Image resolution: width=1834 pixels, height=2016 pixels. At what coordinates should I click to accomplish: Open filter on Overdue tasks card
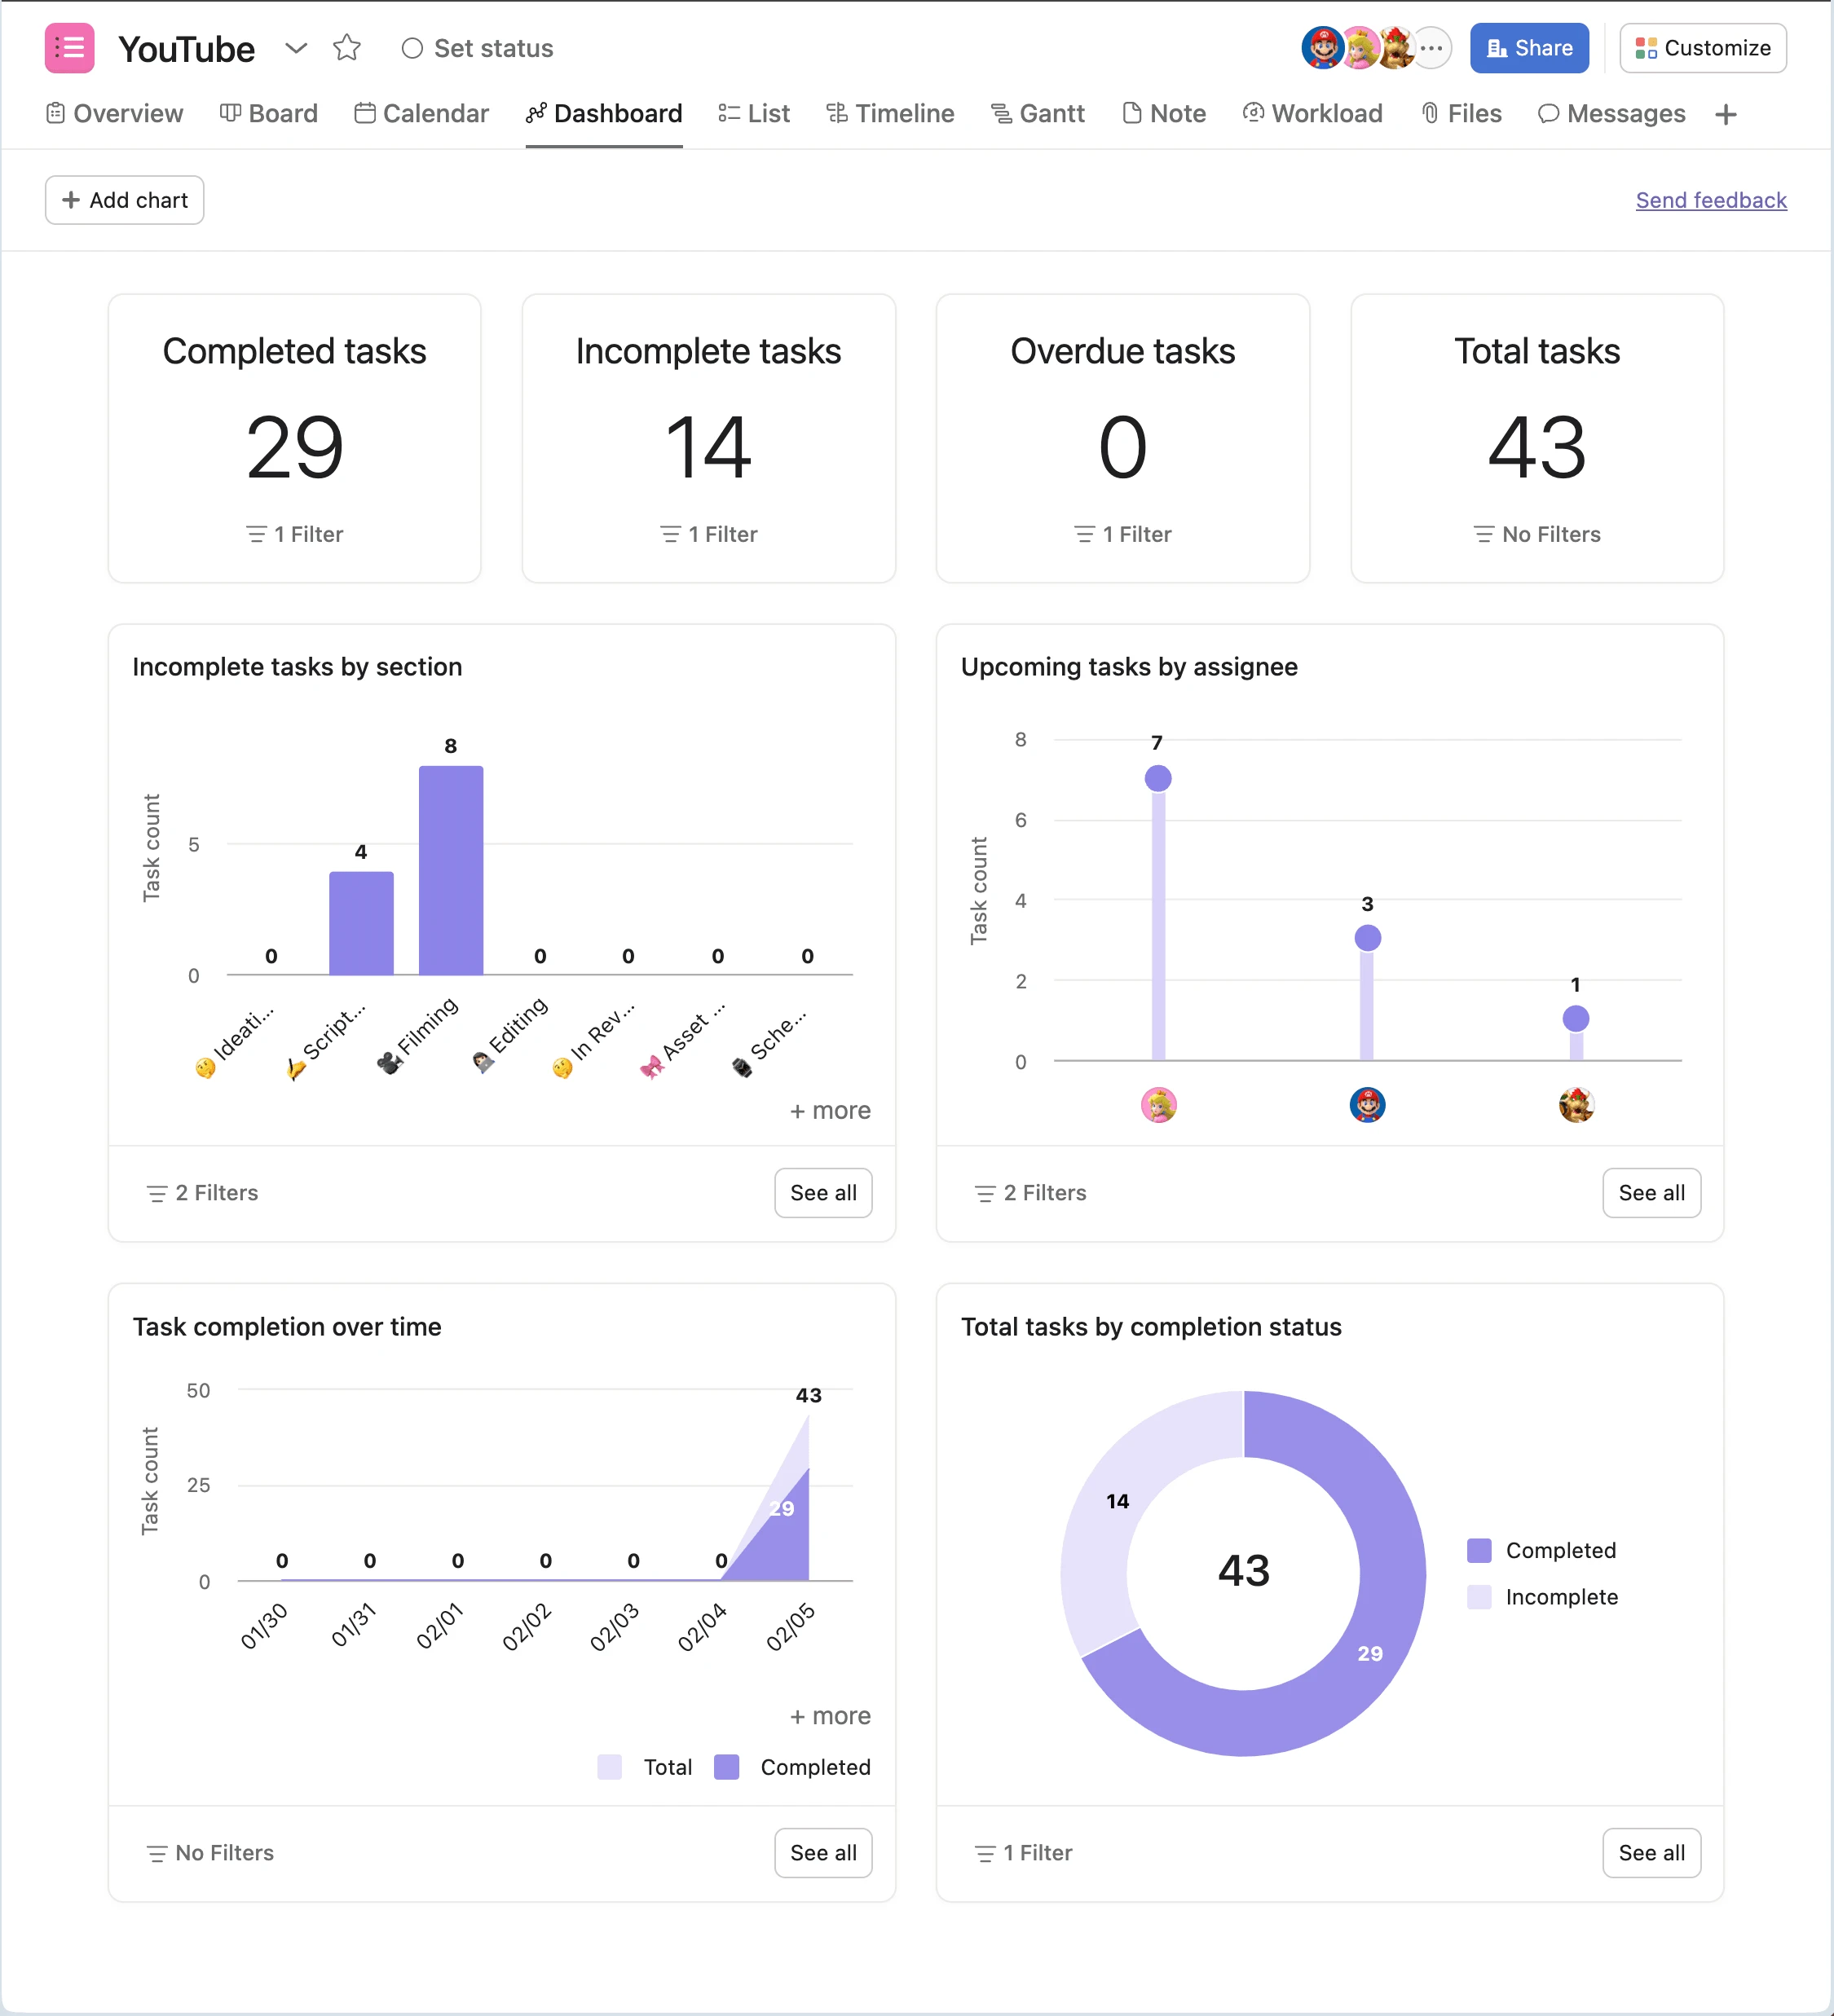pos(1122,534)
